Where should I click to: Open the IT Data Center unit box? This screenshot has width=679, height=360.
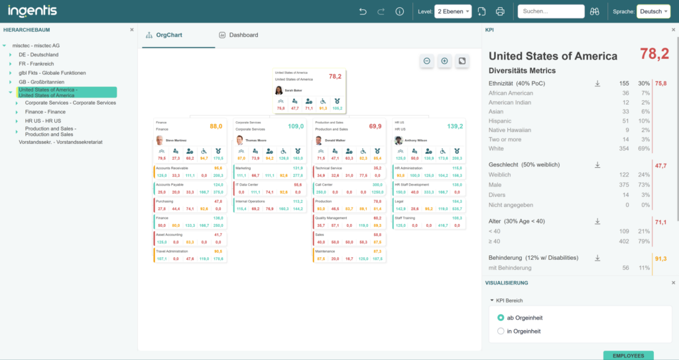tap(269, 188)
